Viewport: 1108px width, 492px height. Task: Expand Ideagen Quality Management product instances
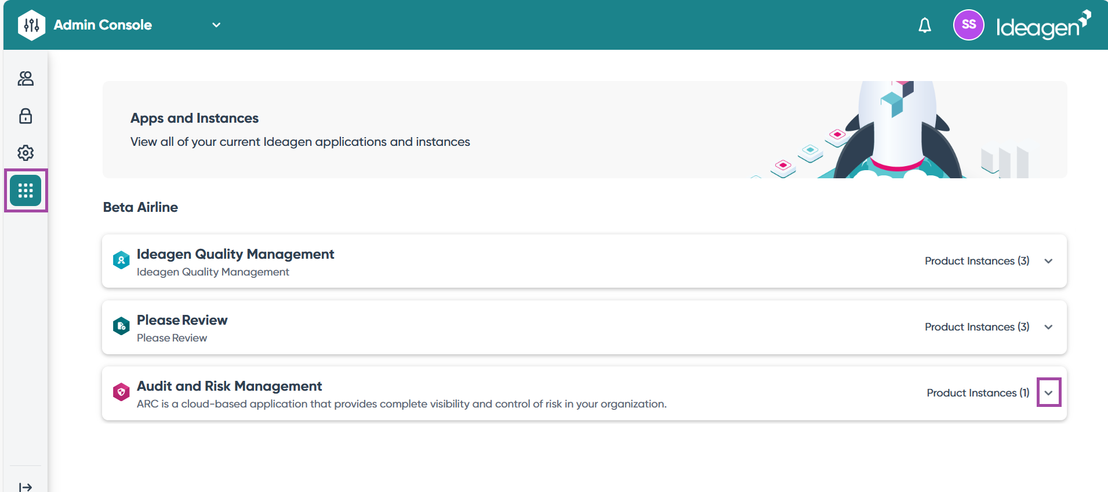1048,261
